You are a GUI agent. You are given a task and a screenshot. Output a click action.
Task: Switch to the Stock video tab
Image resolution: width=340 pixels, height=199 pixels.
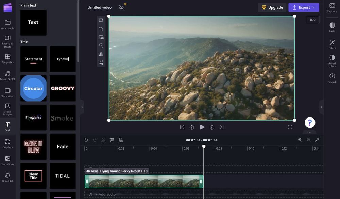coord(7,92)
